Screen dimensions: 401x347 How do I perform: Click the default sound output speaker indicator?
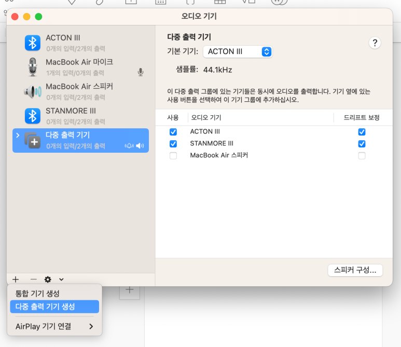pyautogui.click(x=140, y=146)
